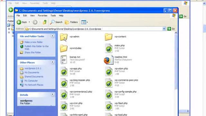Open the Back history dropdown arrow
The image size is (206, 116).
pos(29,22)
